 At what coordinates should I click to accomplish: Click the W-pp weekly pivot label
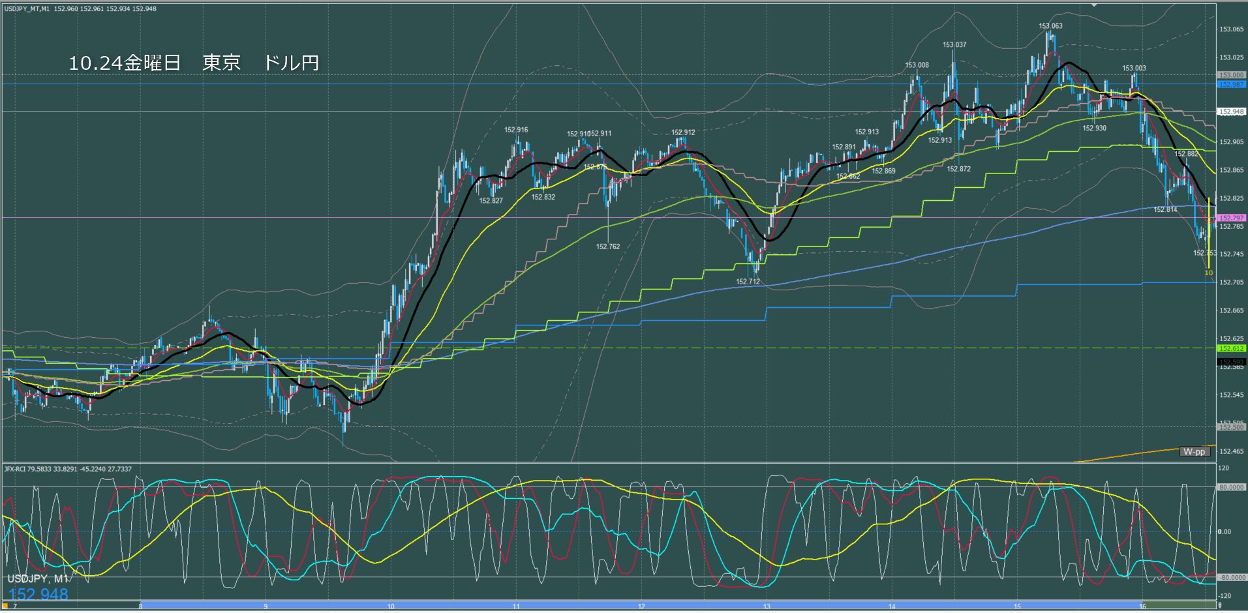point(1194,451)
